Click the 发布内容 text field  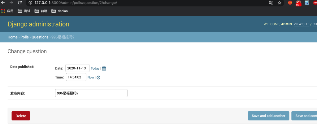click(x=91, y=93)
